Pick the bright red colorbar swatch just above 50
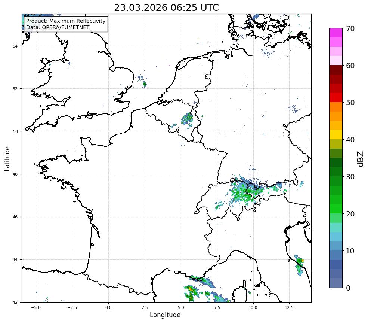Screen dimensions: 368x322 [336, 98]
